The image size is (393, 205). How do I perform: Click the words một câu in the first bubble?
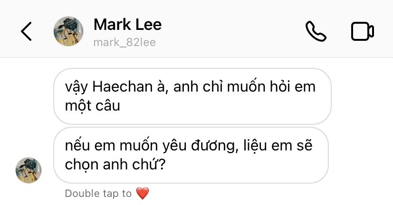93,106
